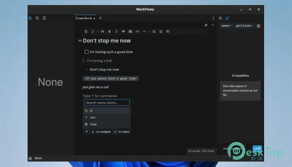Click the enter key select hint
The image size is (292, 167).
tap(115, 132)
